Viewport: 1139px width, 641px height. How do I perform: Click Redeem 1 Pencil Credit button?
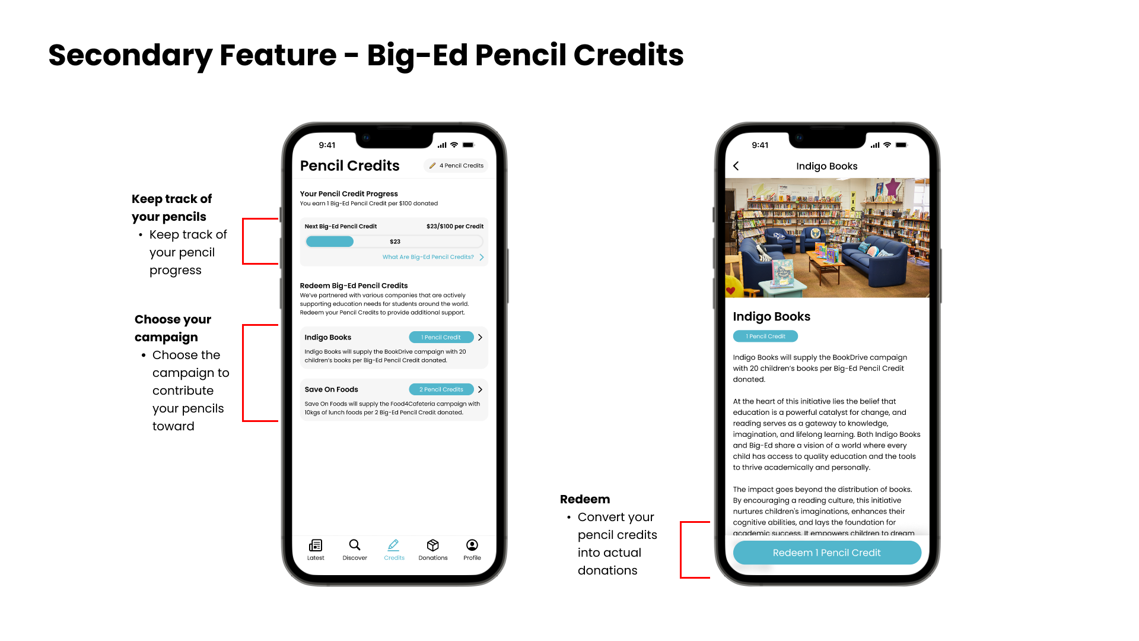[x=827, y=553]
